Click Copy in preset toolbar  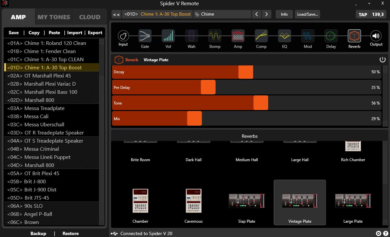(34, 33)
